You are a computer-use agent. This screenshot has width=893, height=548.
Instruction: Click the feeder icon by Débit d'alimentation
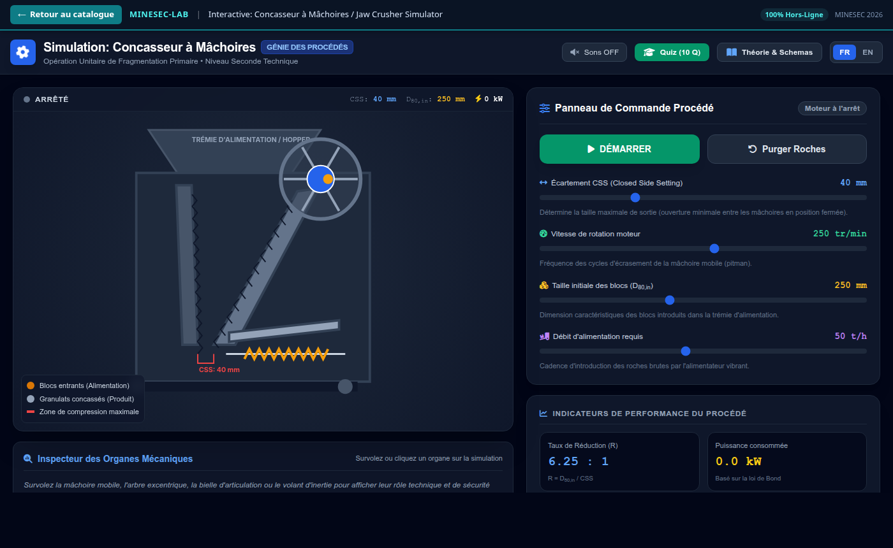pos(544,336)
